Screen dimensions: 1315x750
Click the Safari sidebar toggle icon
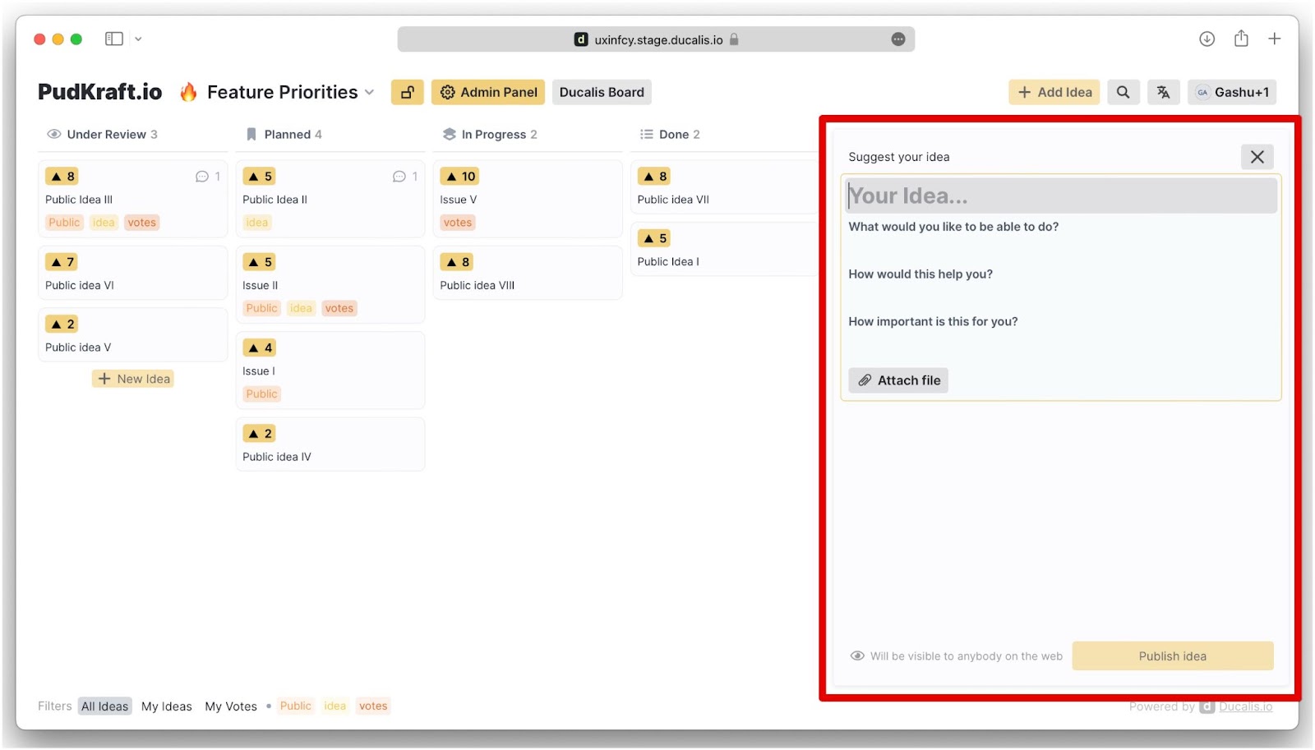pos(114,39)
